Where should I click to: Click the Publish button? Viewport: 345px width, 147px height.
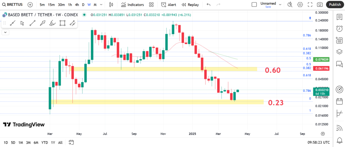[x=335, y=5]
